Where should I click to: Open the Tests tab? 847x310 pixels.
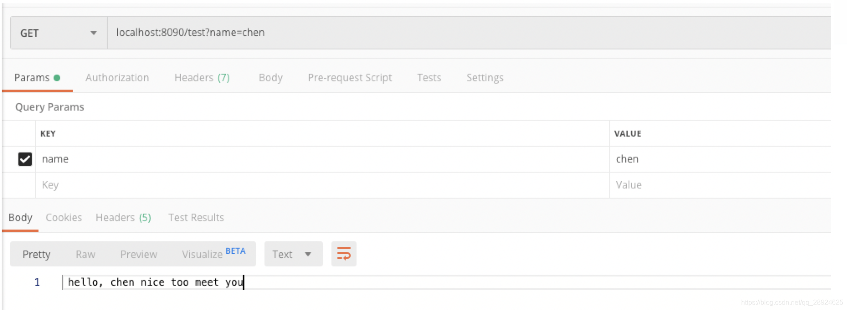429,78
